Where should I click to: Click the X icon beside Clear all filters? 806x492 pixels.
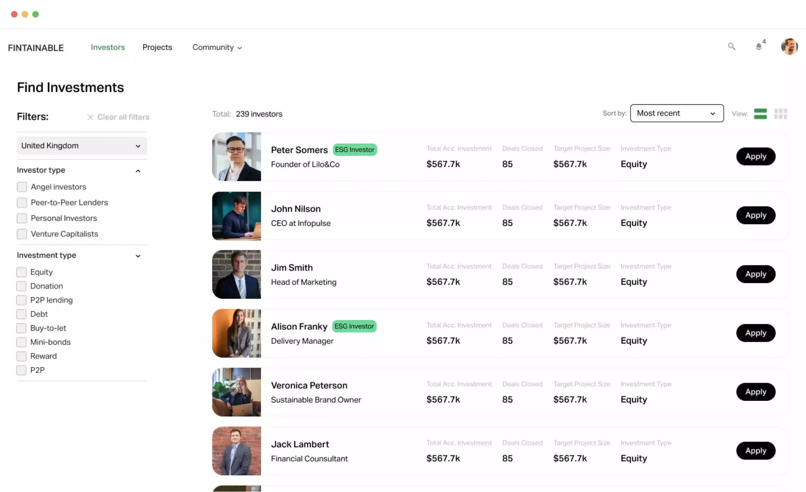90,117
